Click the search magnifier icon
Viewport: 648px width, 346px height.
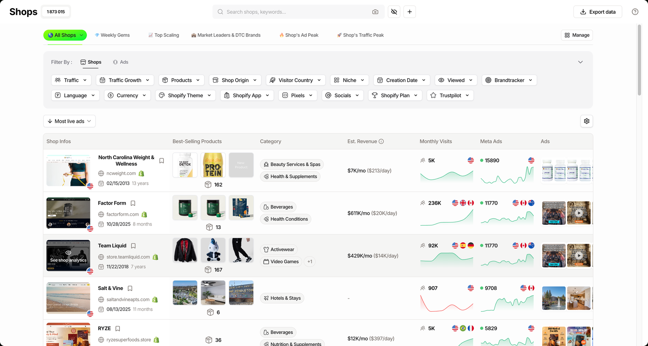coord(220,12)
